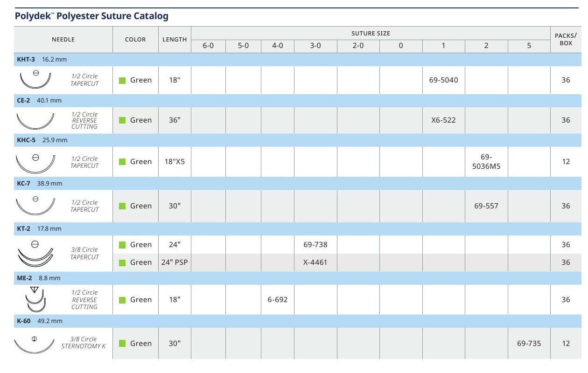588x373 pixels.
Task: Click the green swatch in CE-2 row
Action: tap(122, 120)
